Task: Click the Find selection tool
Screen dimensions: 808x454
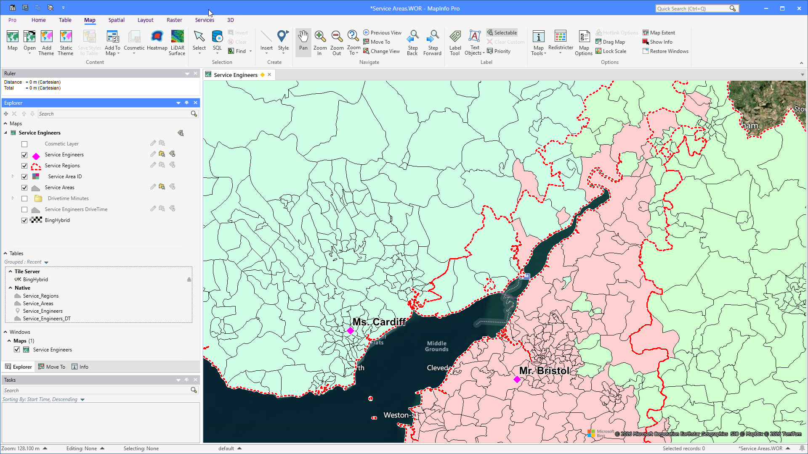Action: (237, 51)
